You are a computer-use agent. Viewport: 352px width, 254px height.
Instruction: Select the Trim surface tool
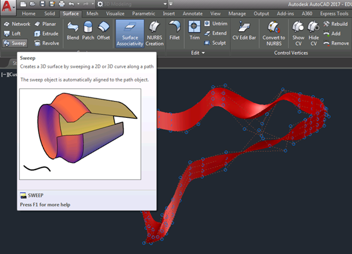(x=195, y=31)
